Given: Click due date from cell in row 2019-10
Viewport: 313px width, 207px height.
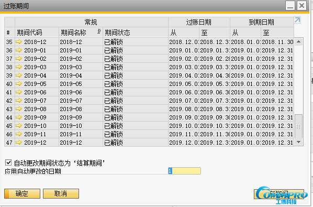Looking at the screenshot, I should [x=245, y=126].
